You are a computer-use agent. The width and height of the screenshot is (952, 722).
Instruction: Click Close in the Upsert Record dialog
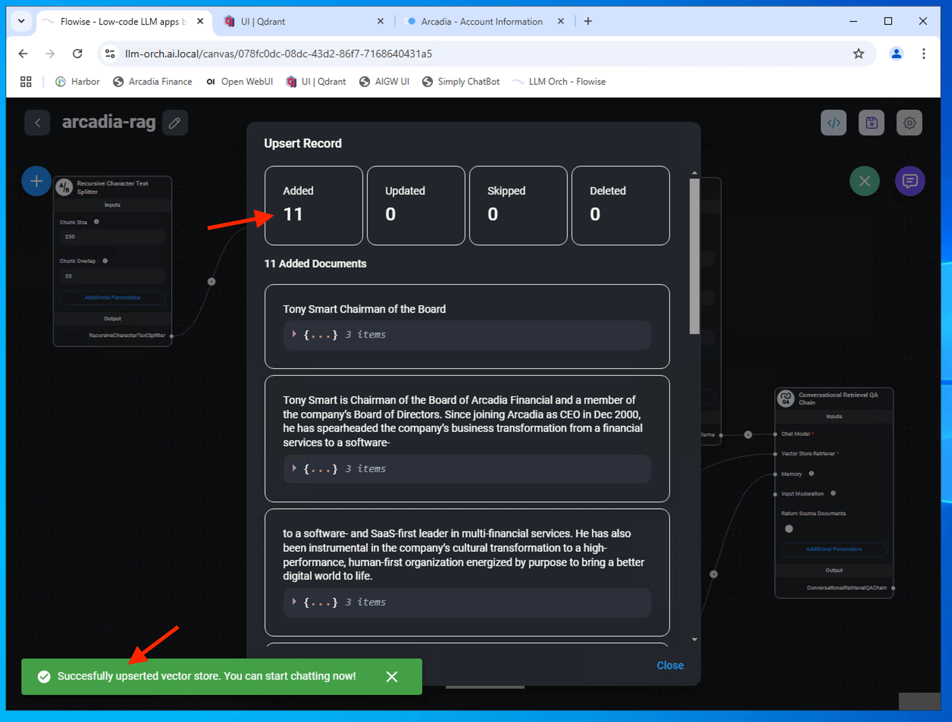pyautogui.click(x=670, y=665)
